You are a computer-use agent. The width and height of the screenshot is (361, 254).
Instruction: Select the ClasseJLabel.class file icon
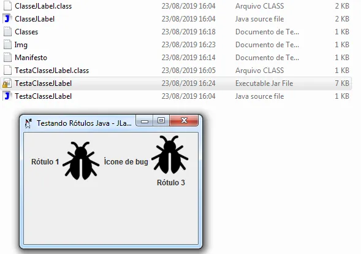pos(7,6)
